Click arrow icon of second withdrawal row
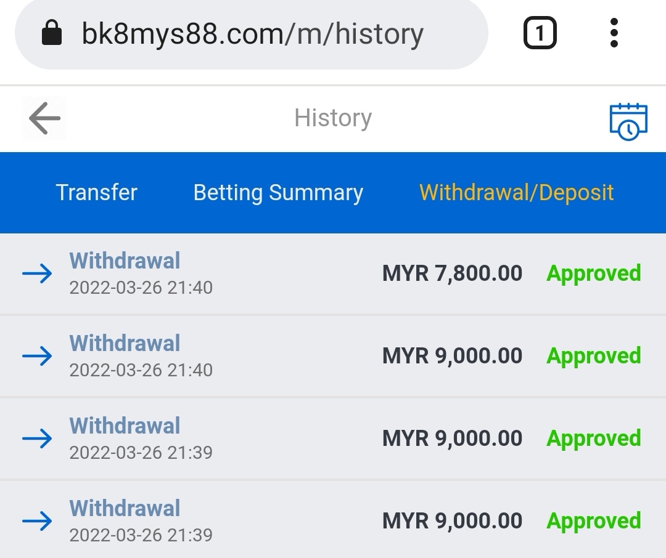 click(x=37, y=357)
